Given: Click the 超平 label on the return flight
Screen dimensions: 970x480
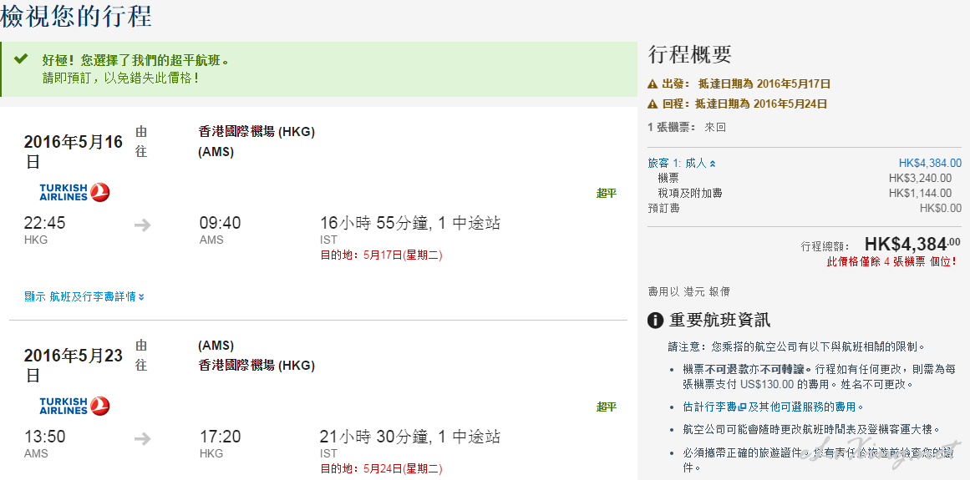Looking at the screenshot, I should pos(607,407).
